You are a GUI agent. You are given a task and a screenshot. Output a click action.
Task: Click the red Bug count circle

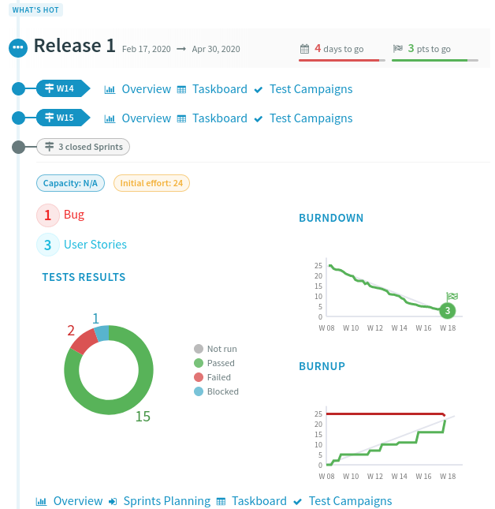tap(47, 215)
